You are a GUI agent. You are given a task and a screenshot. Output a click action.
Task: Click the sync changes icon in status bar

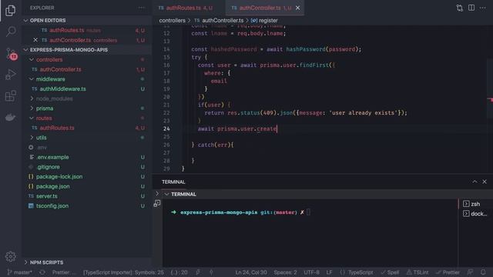click(42, 272)
